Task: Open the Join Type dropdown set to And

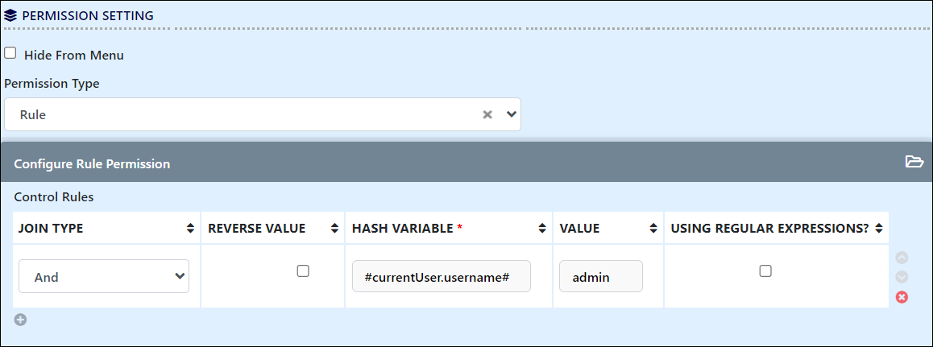Action: click(104, 276)
